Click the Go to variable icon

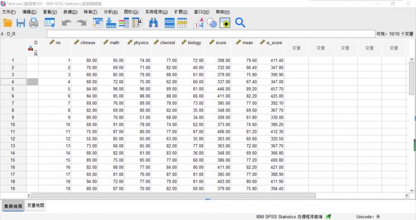point(111,23)
